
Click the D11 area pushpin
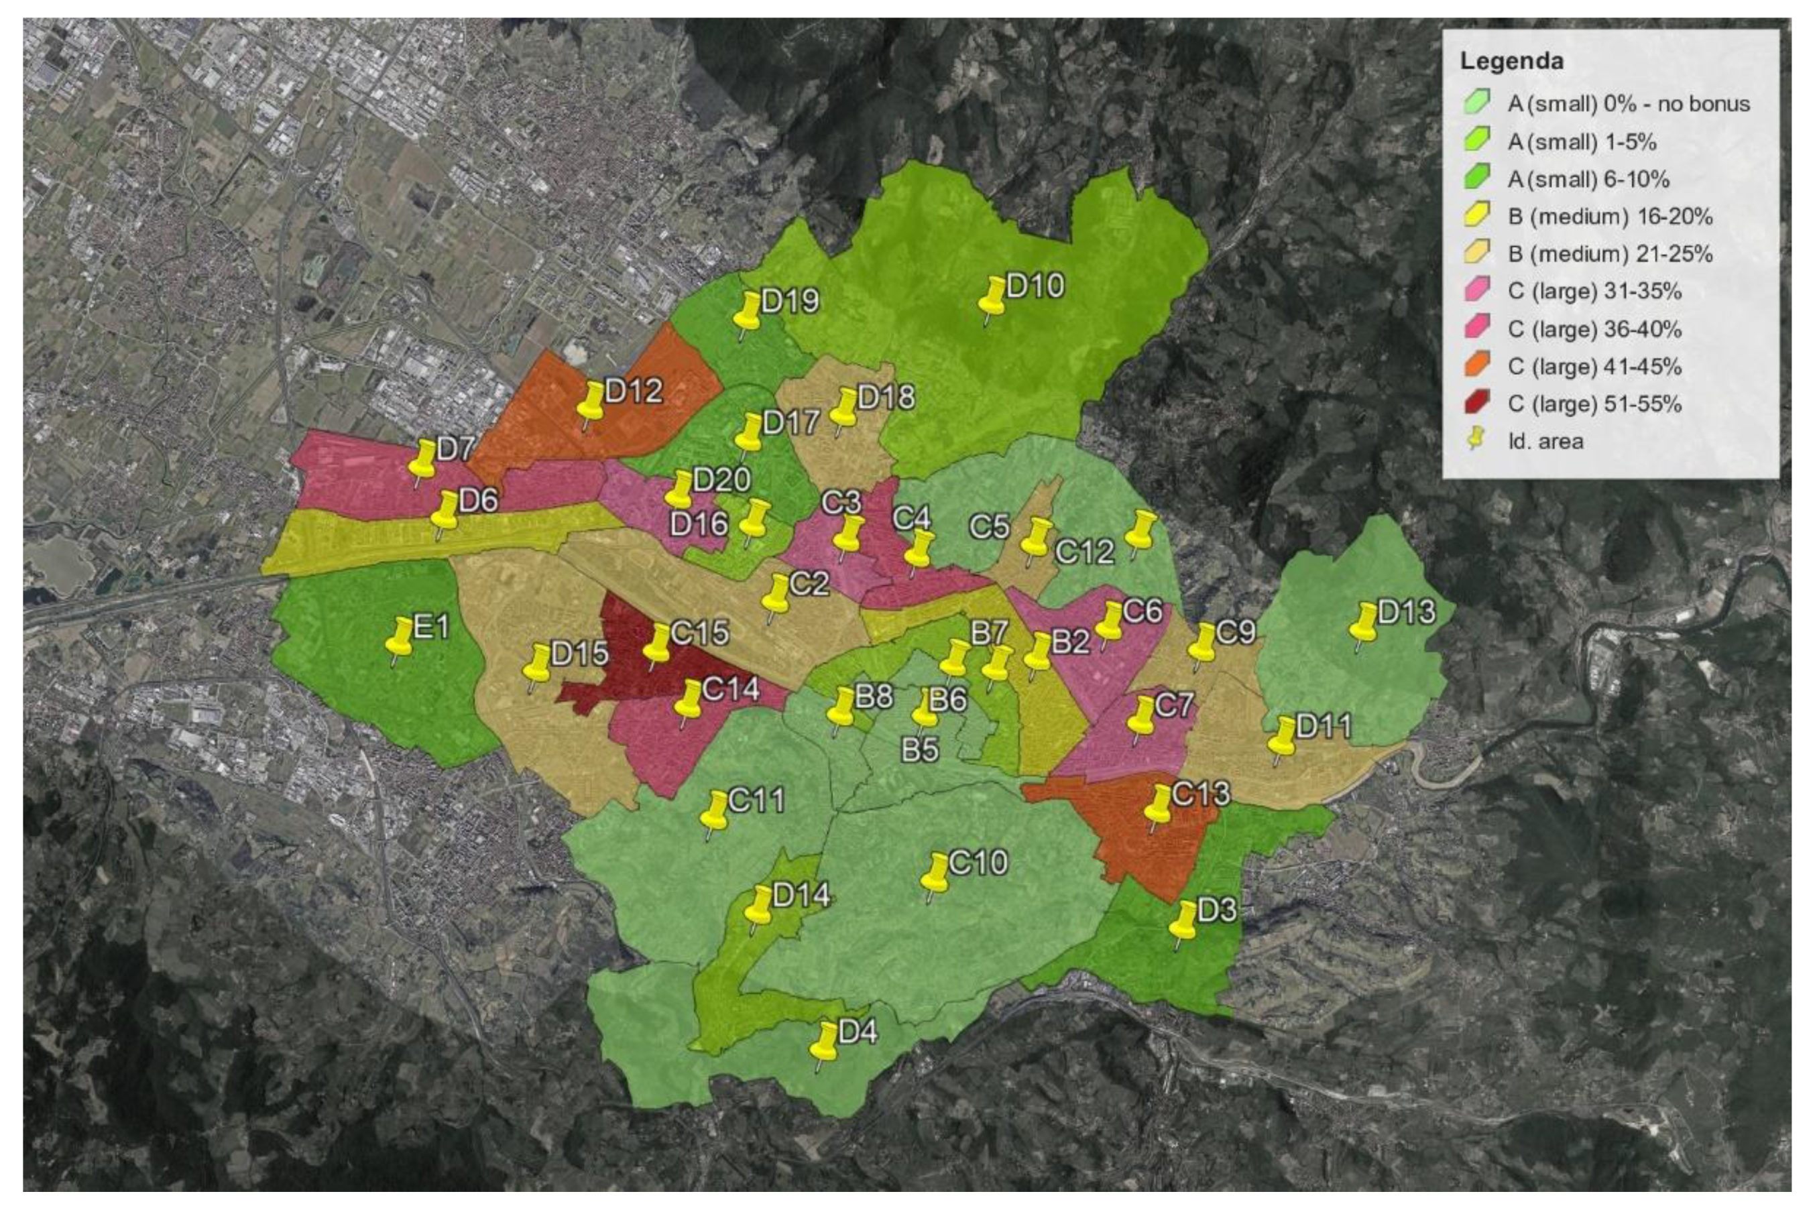[1281, 737]
